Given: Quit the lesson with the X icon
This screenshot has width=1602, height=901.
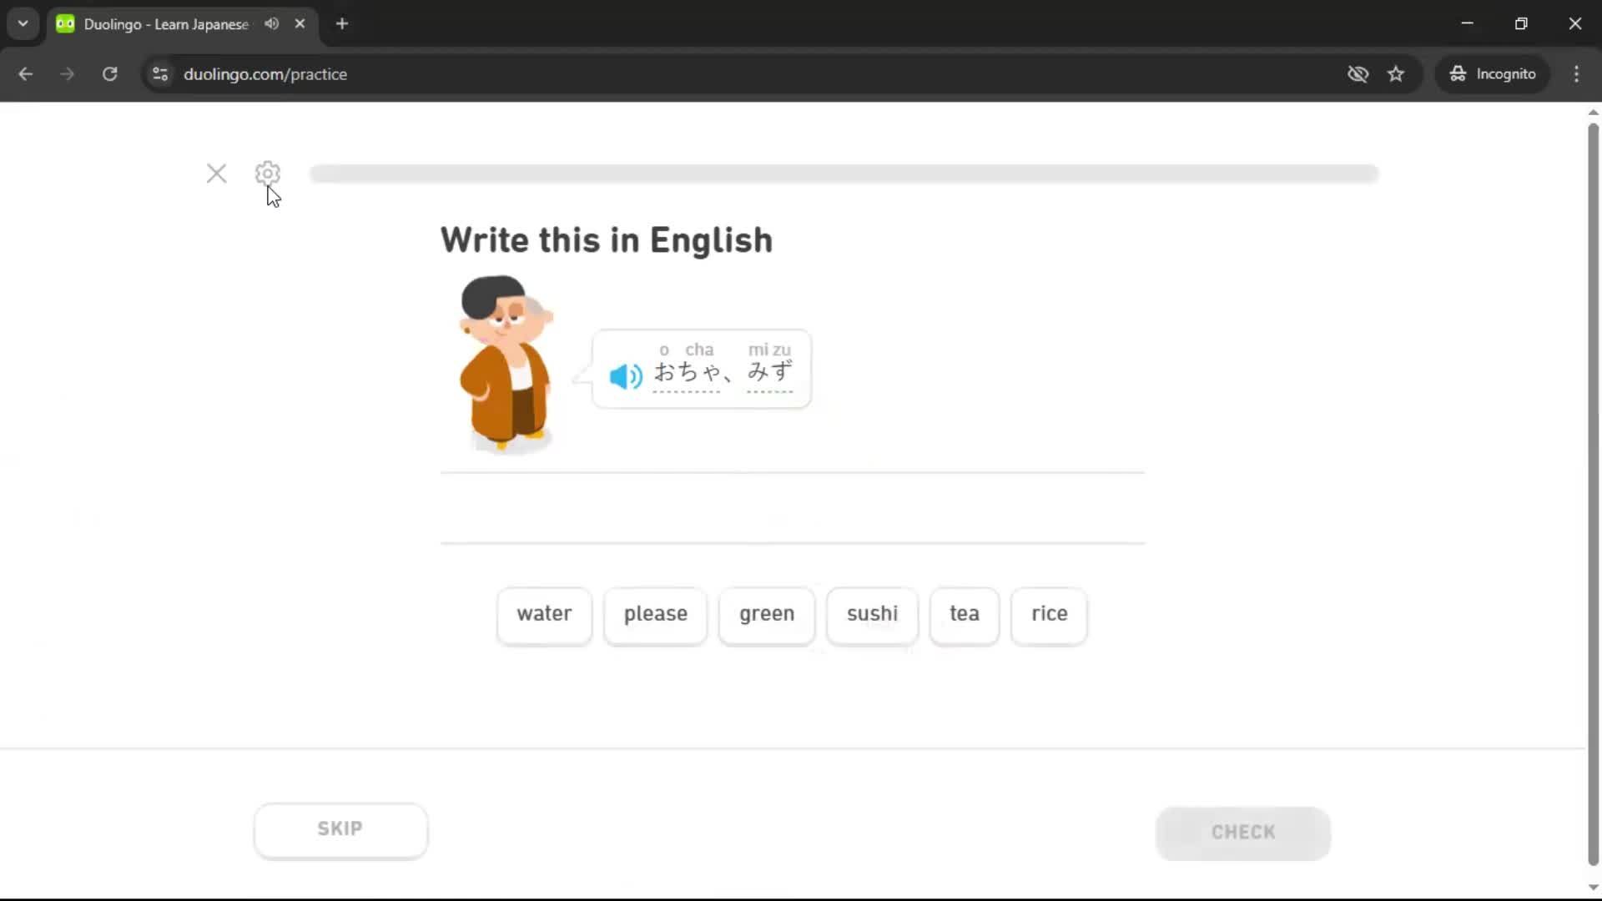Looking at the screenshot, I should tap(216, 174).
